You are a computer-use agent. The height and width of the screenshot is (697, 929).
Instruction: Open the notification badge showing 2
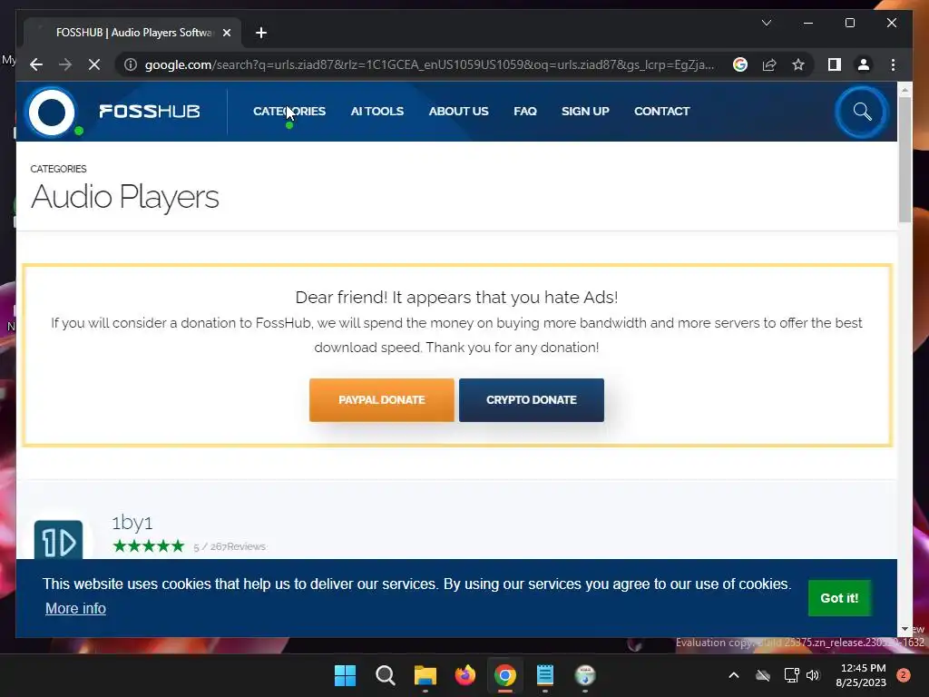903,675
